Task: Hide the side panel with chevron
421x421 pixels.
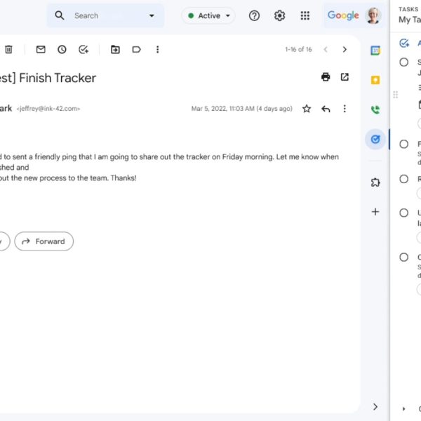Action: (375, 406)
